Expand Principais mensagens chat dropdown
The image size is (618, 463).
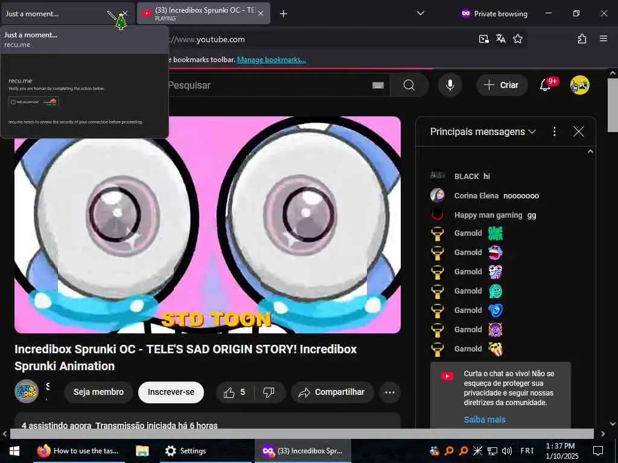click(x=483, y=131)
